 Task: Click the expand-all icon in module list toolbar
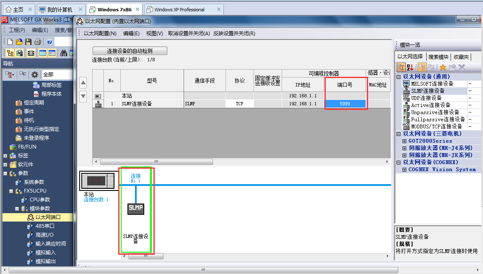[422, 67]
